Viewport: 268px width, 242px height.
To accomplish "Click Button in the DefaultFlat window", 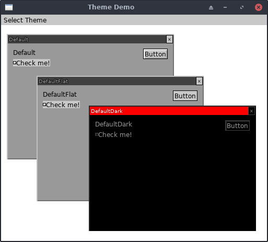I will tap(185, 96).
